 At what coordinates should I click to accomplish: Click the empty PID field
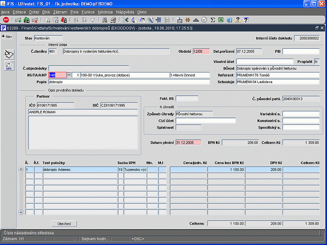click(x=301, y=52)
